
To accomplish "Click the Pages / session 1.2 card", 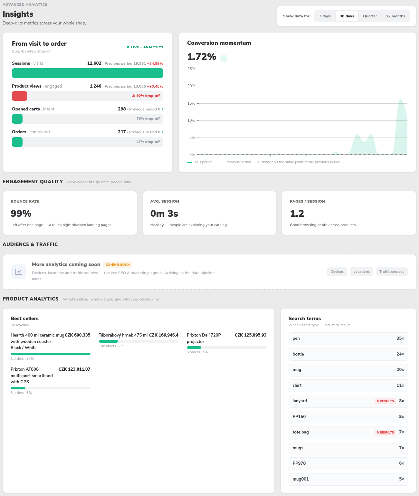I will (349, 213).
